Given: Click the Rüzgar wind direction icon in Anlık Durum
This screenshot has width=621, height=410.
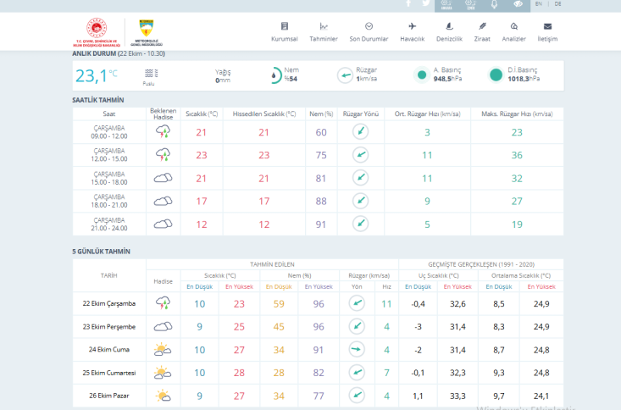Looking at the screenshot, I should [x=345, y=75].
